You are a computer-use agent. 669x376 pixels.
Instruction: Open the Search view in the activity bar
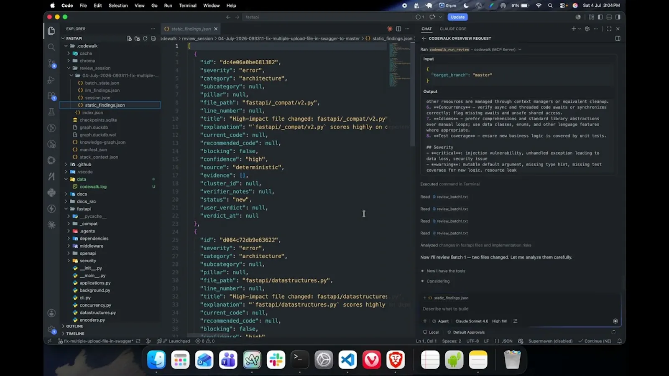coord(51,47)
